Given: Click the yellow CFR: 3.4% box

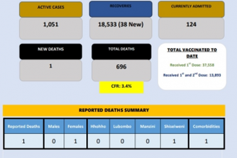Looking at the screenshot, I should point(121,87).
